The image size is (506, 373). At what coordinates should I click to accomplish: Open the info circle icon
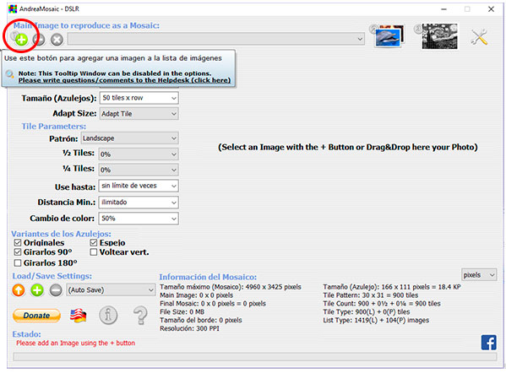[108, 315]
